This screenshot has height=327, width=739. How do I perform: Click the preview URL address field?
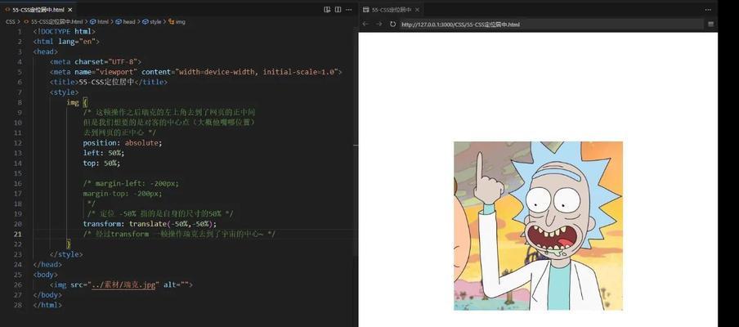(x=552, y=24)
